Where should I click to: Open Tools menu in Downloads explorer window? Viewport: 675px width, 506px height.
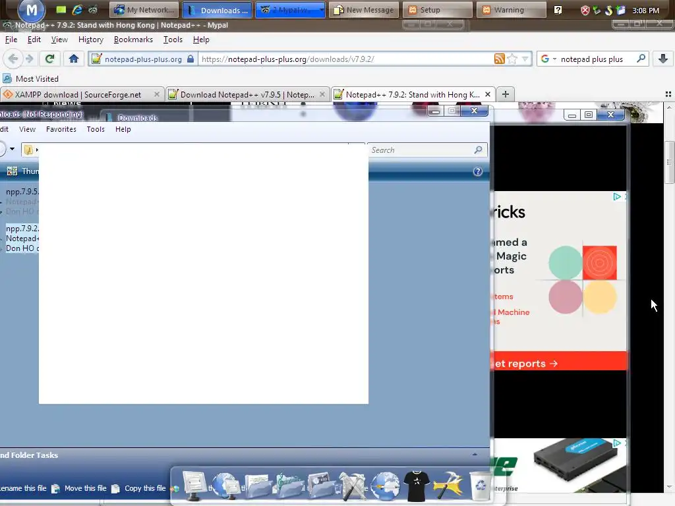(x=96, y=129)
